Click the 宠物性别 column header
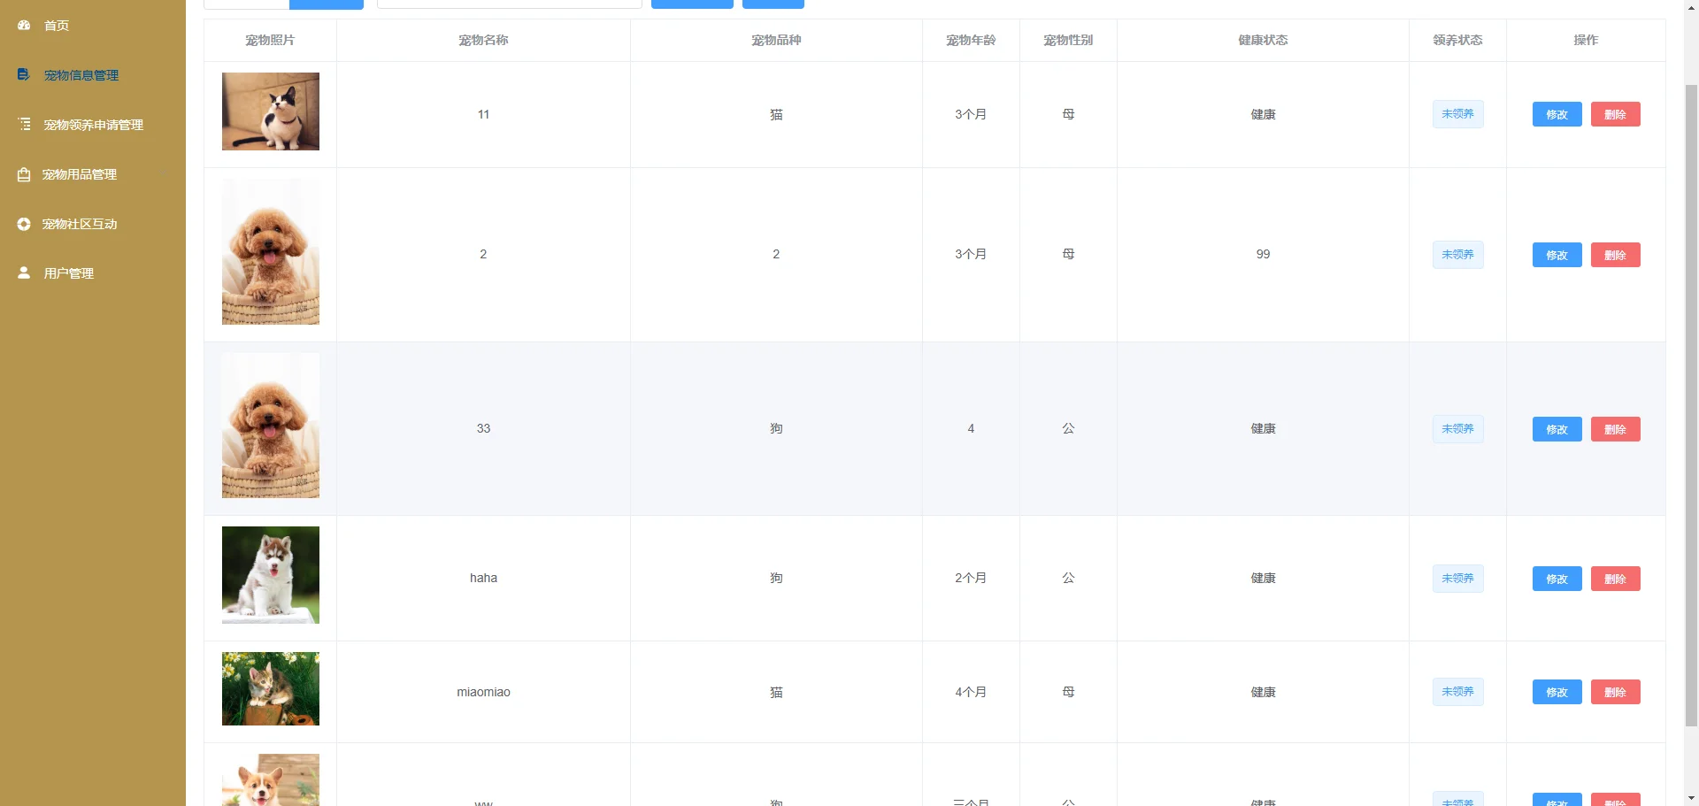Image resolution: width=1699 pixels, height=806 pixels. (x=1068, y=40)
